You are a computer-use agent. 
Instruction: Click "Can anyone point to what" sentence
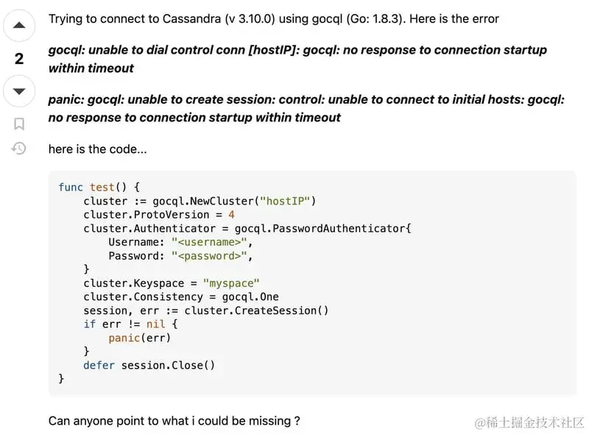(x=174, y=421)
